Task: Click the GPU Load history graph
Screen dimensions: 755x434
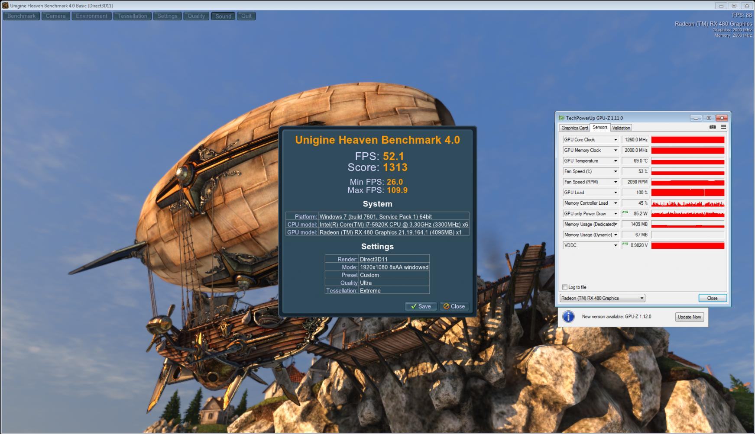Action: point(688,193)
